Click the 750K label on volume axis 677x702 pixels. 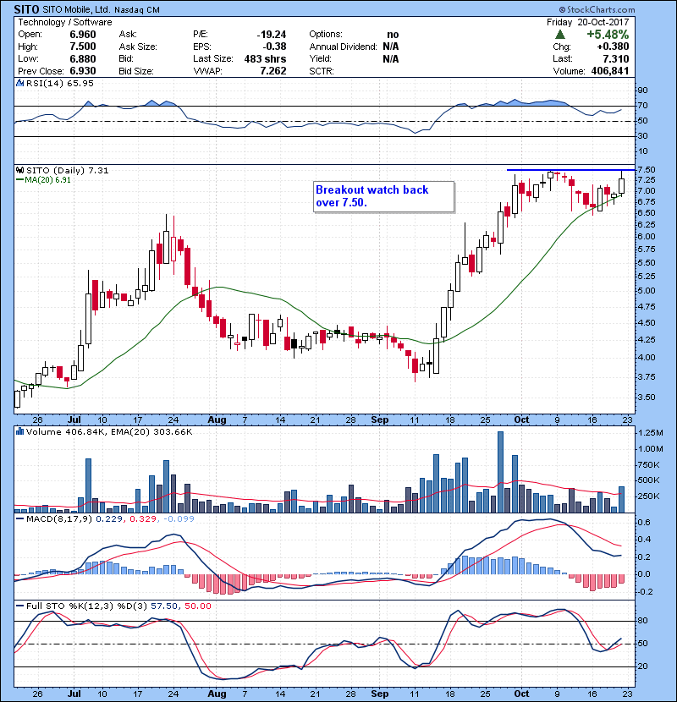click(649, 465)
